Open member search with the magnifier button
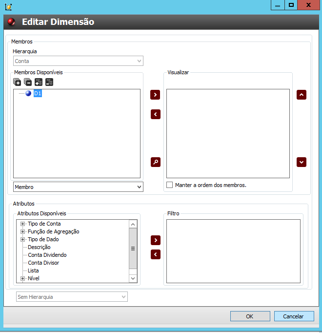 [156, 162]
